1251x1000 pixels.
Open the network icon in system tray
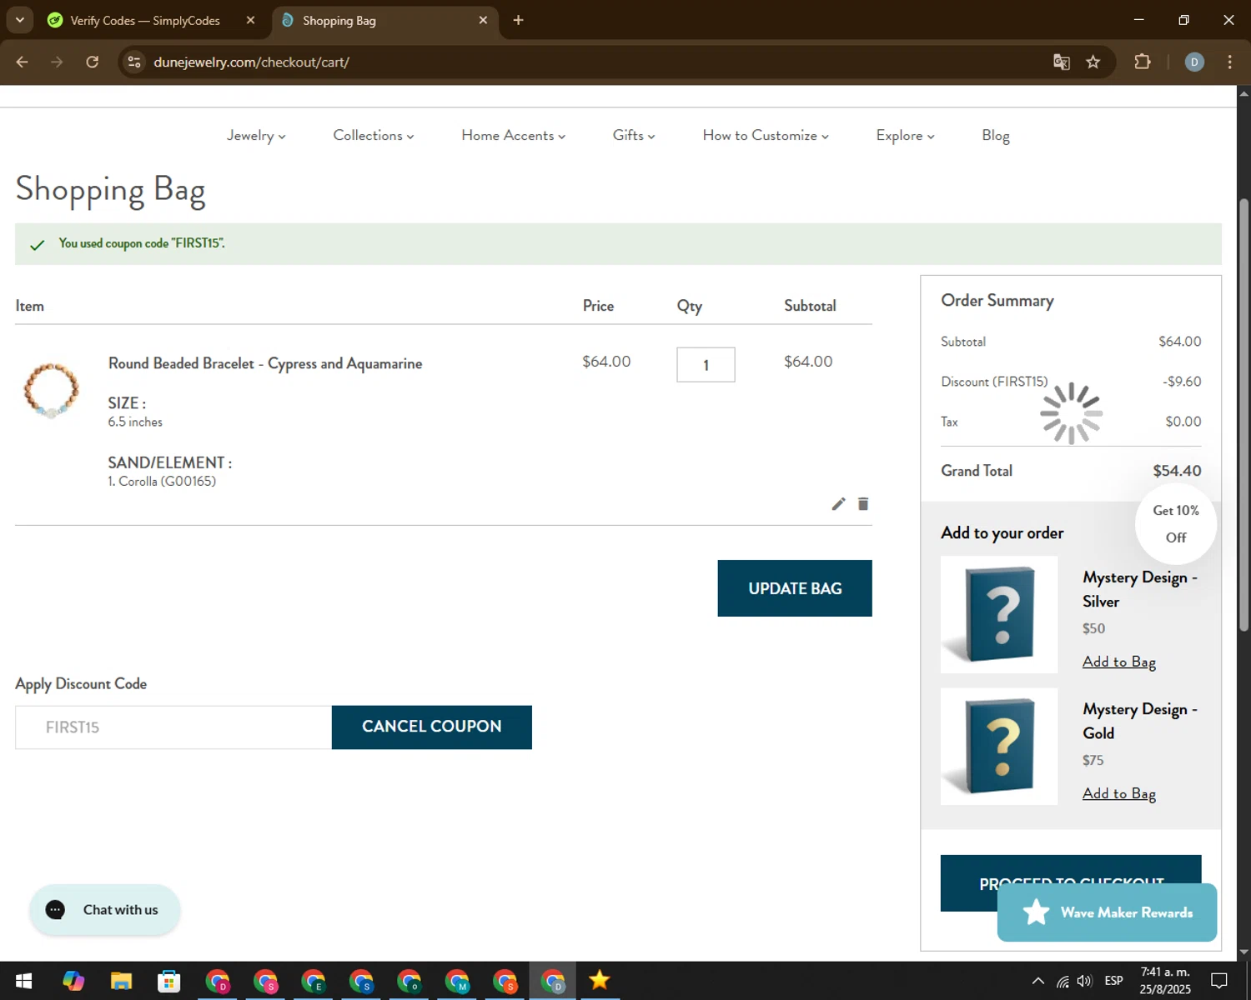[1063, 981]
